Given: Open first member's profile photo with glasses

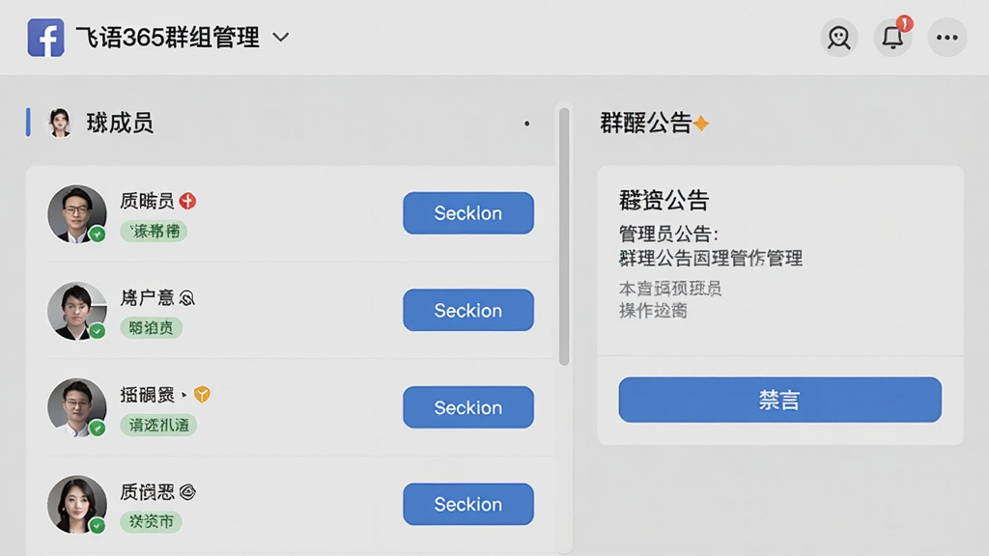Looking at the screenshot, I should click(x=77, y=213).
